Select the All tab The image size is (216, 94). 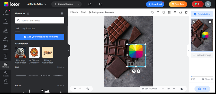click(17, 28)
